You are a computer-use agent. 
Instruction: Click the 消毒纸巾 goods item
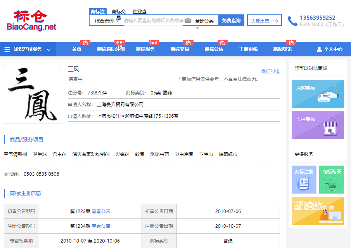(x=228, y=154)
